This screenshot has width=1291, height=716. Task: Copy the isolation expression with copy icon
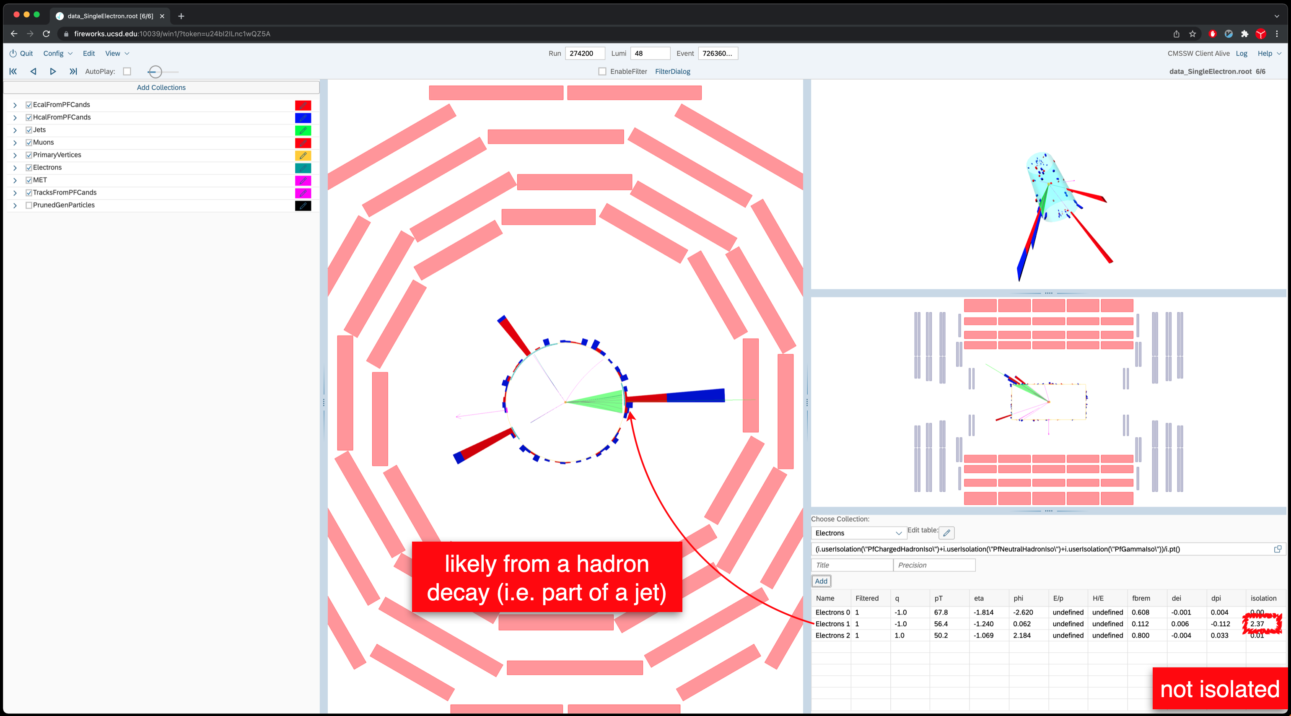[1278, 549]
